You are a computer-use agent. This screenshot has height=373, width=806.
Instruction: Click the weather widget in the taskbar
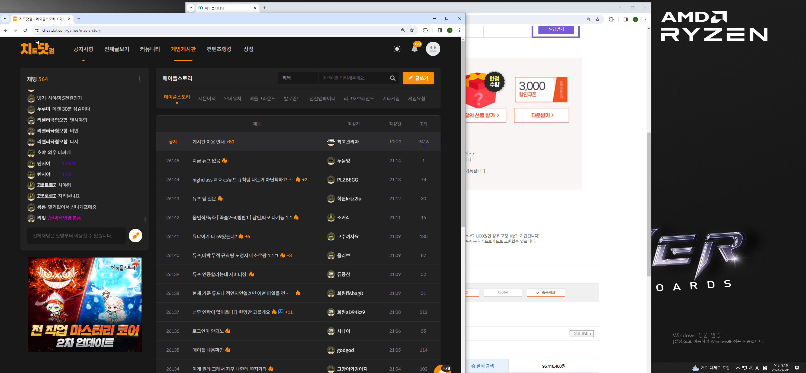[x=711, y=368]
